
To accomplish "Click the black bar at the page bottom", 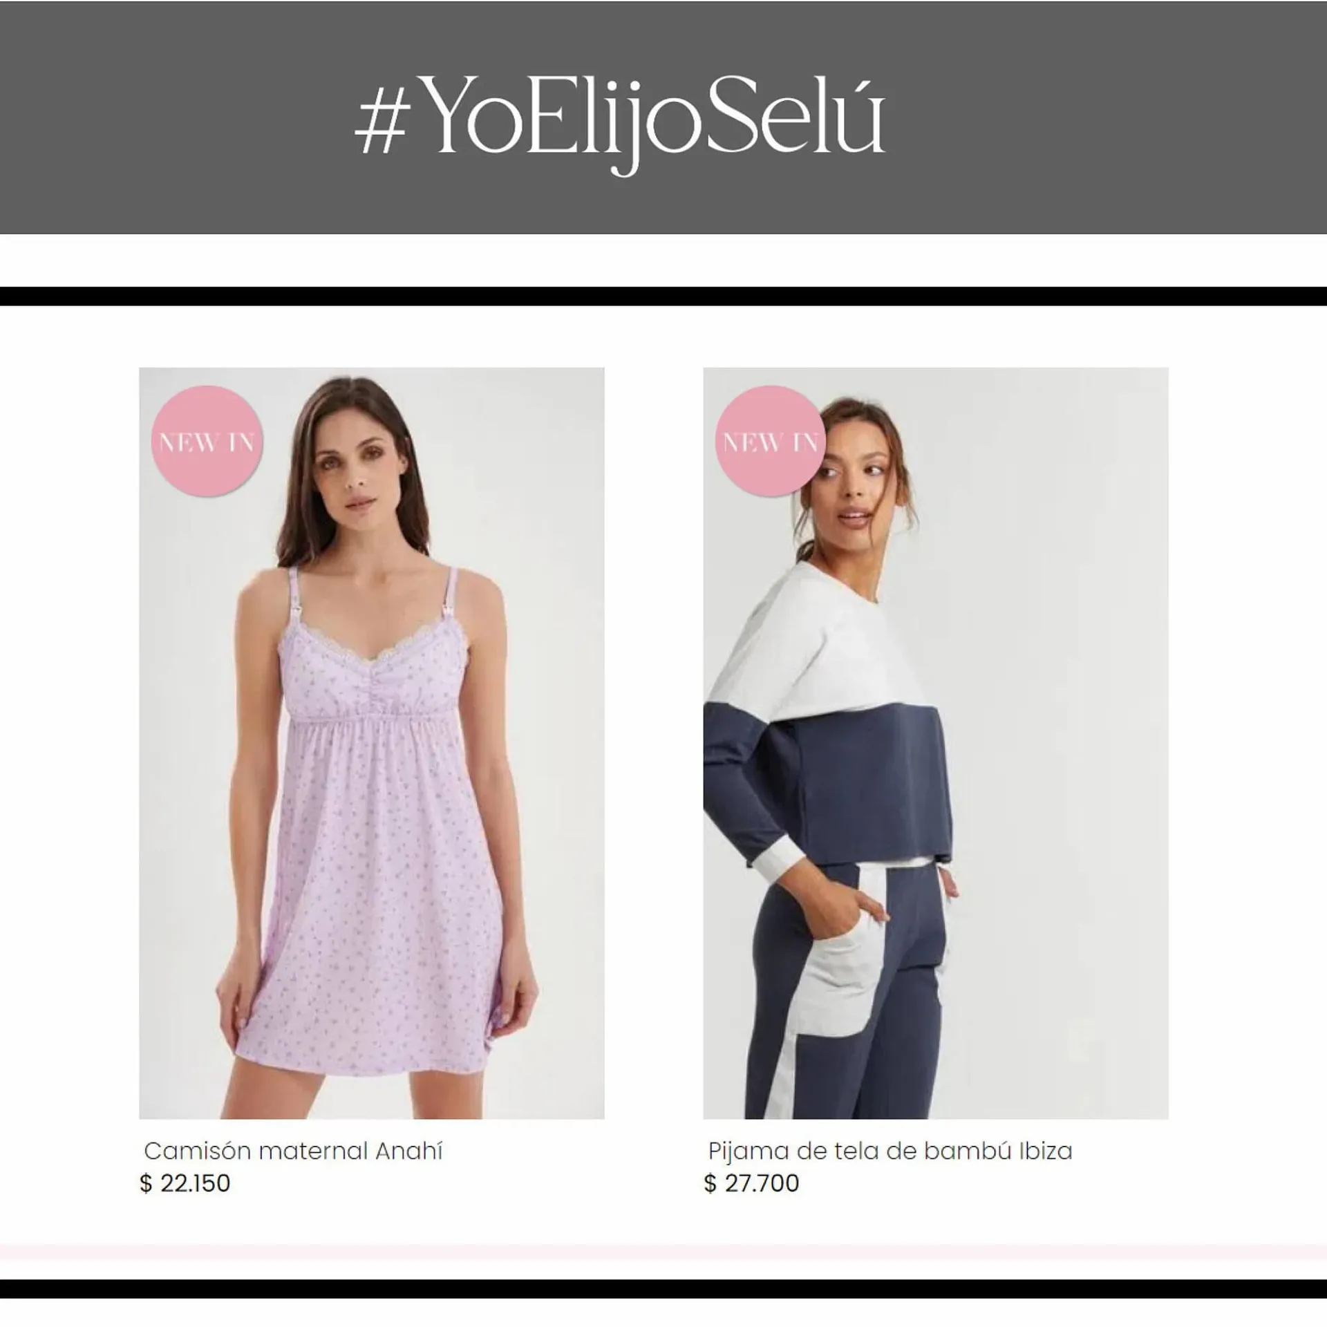I will tap(663, 1289).
